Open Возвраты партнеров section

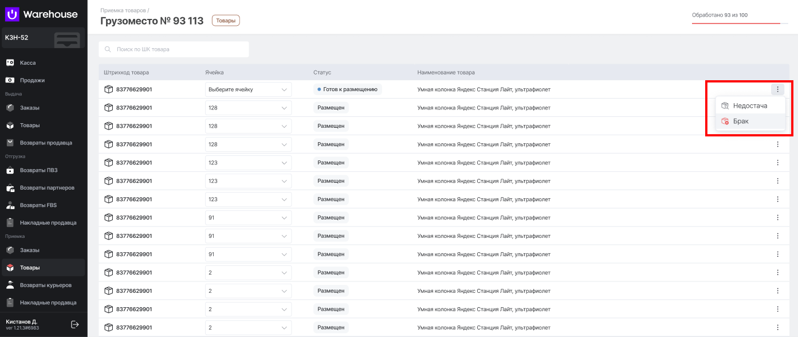pos(47,187)
